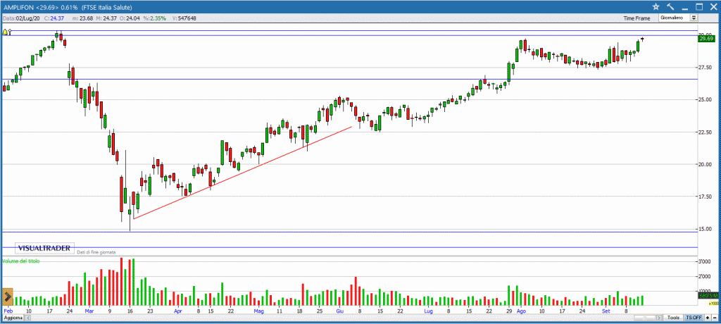Click the 'Time Frame' label
The width and height of the screenshot is (721, 324).
pyautogui.click(x=637, y=18)
